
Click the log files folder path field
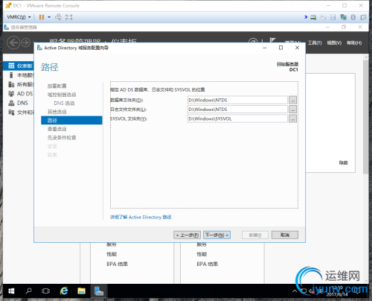(x=237, y=110)
